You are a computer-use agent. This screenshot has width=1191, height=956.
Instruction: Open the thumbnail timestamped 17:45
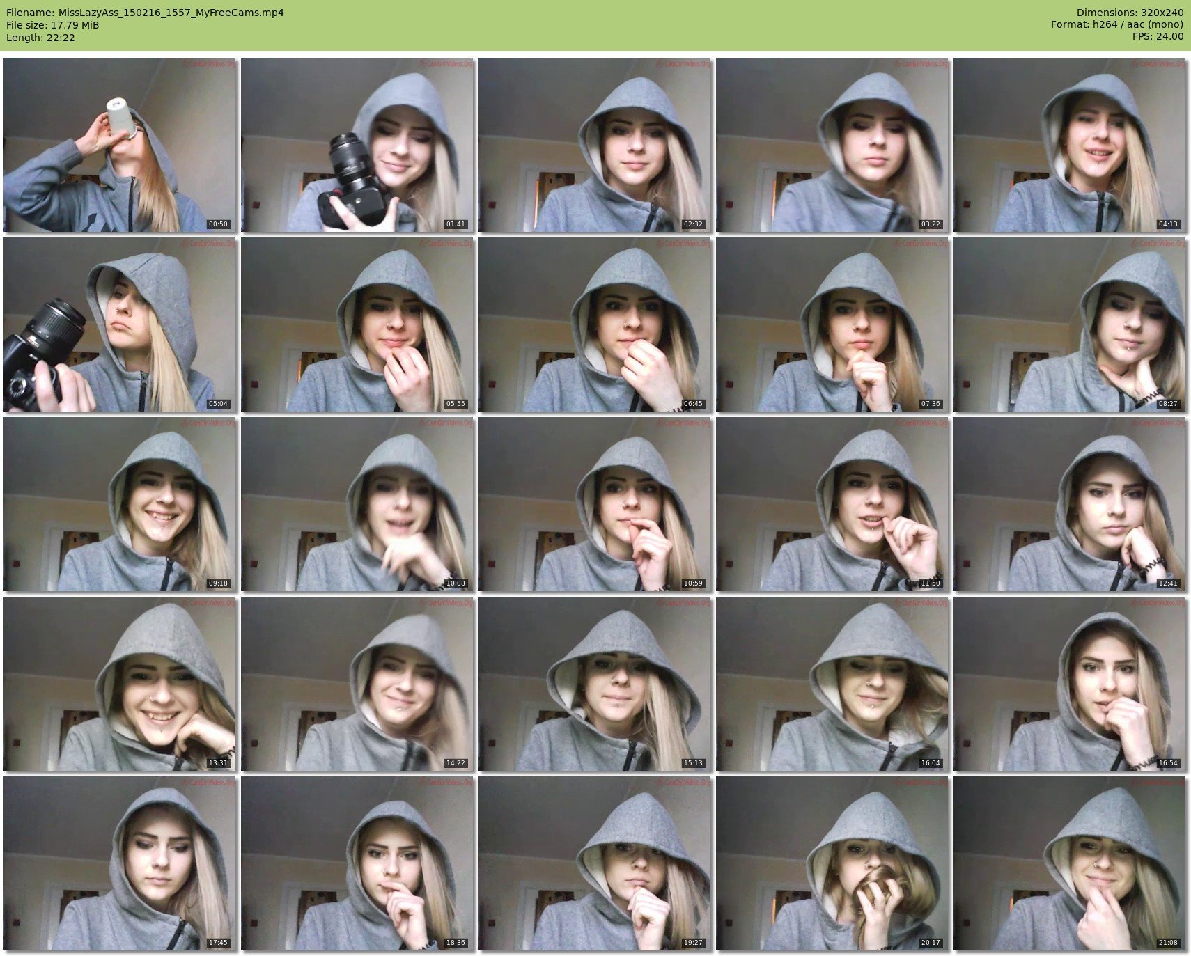coord(120,863)
